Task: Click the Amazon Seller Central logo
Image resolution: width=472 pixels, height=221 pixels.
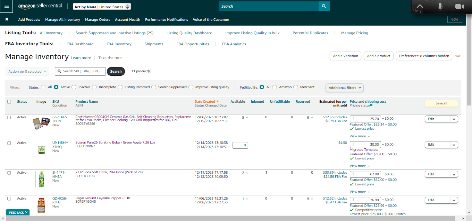Action: pos(40,6)
